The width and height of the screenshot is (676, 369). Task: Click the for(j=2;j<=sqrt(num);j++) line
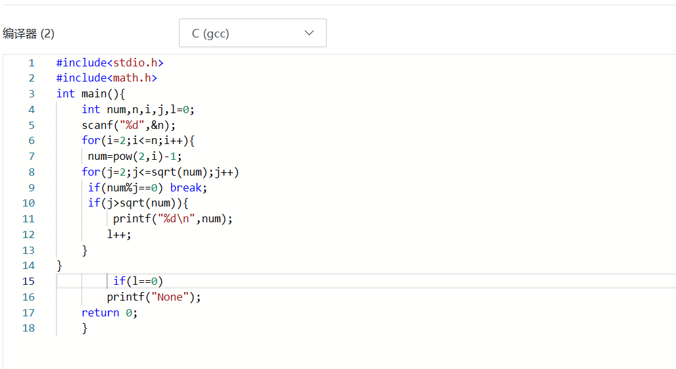(160, 172)
